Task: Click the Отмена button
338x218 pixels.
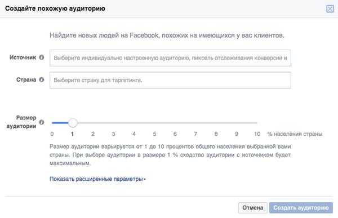Action: 252,208
